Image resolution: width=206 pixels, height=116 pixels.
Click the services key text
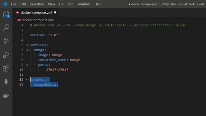(38, 45)
